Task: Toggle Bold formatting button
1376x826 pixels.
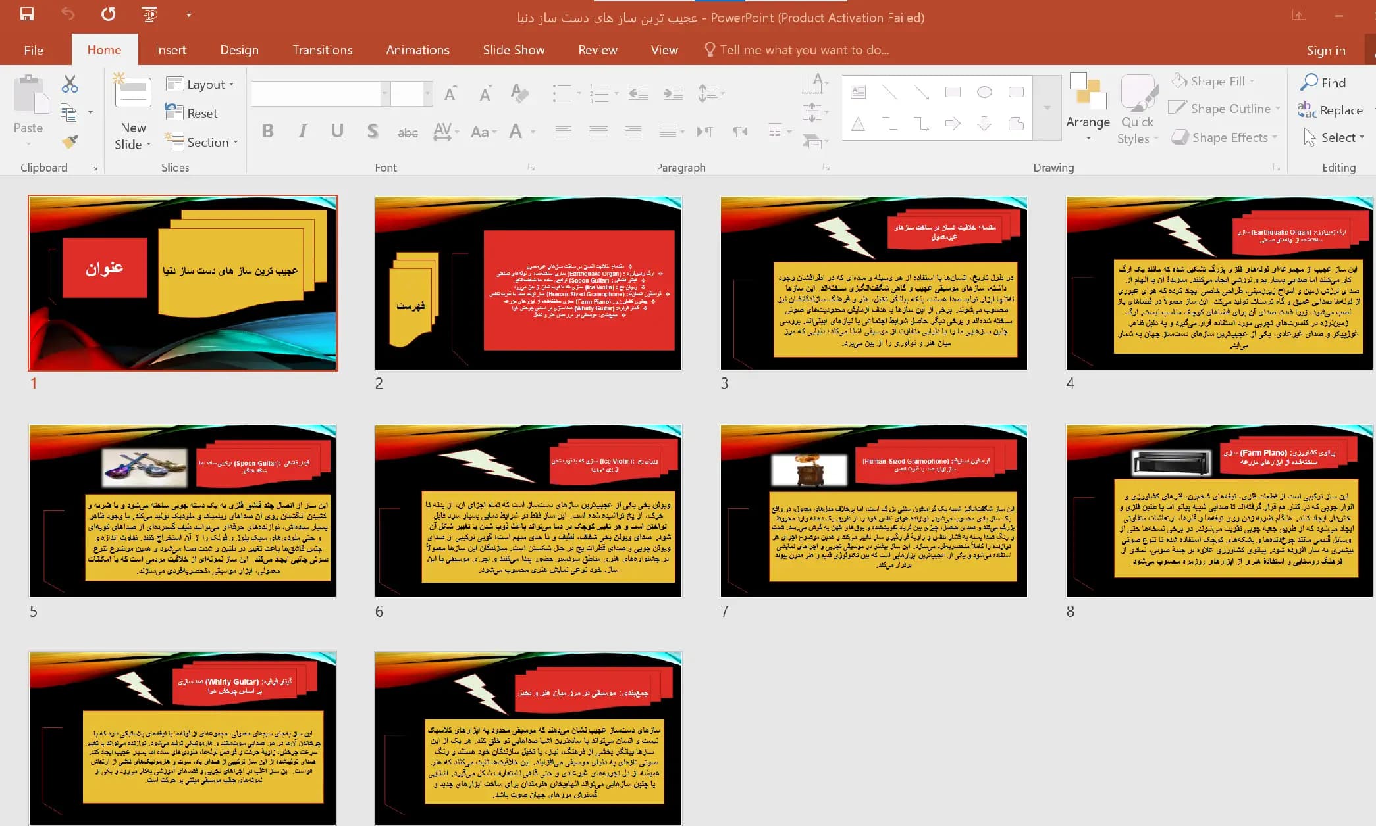Action: tap(267, 131)
